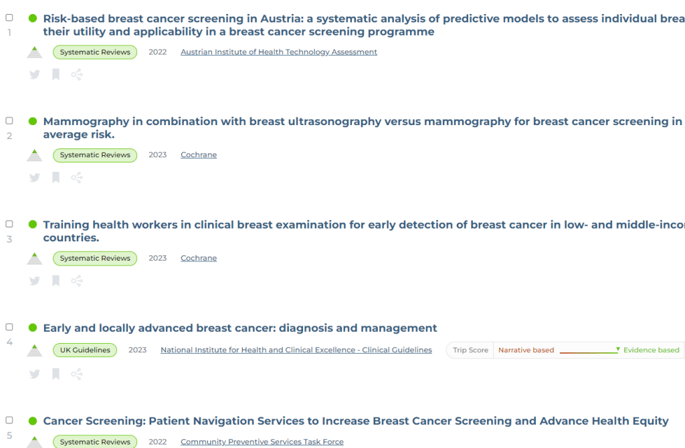Click evidence pyramid icon for result 3

pos(35,258)
